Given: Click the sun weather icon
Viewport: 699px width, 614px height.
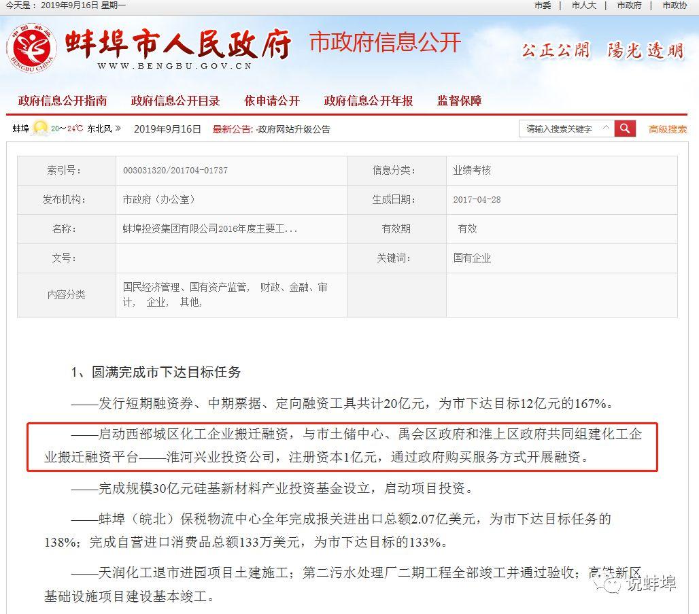Looking at the screenshot, I should [40, 128].
